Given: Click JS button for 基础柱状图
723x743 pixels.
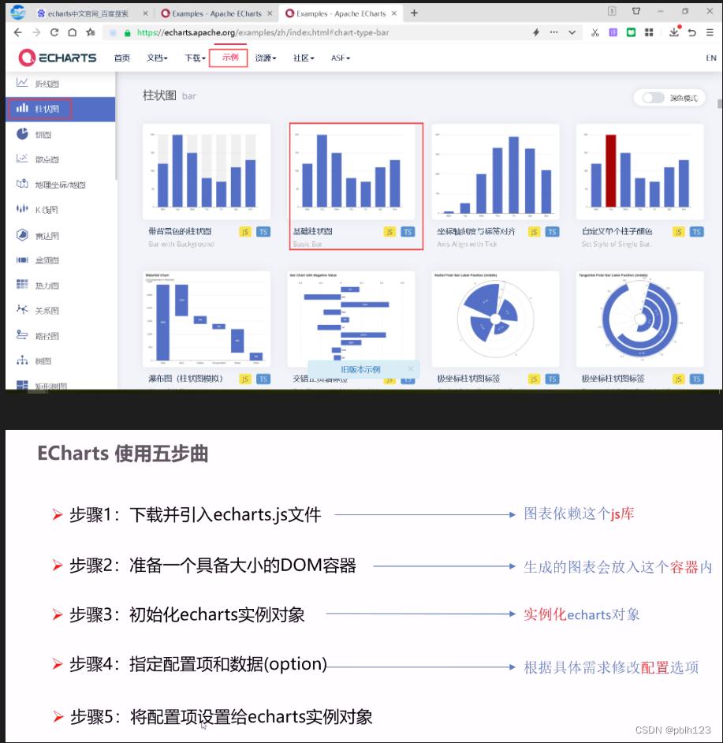Looking at the screenshot, I should coord(389,232).
